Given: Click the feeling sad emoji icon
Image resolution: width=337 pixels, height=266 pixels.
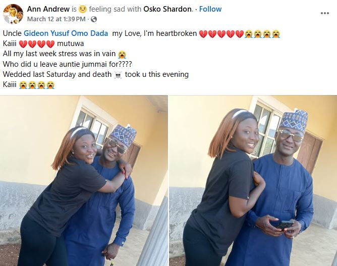Looking at the screenshot, I should coord(83,9).
